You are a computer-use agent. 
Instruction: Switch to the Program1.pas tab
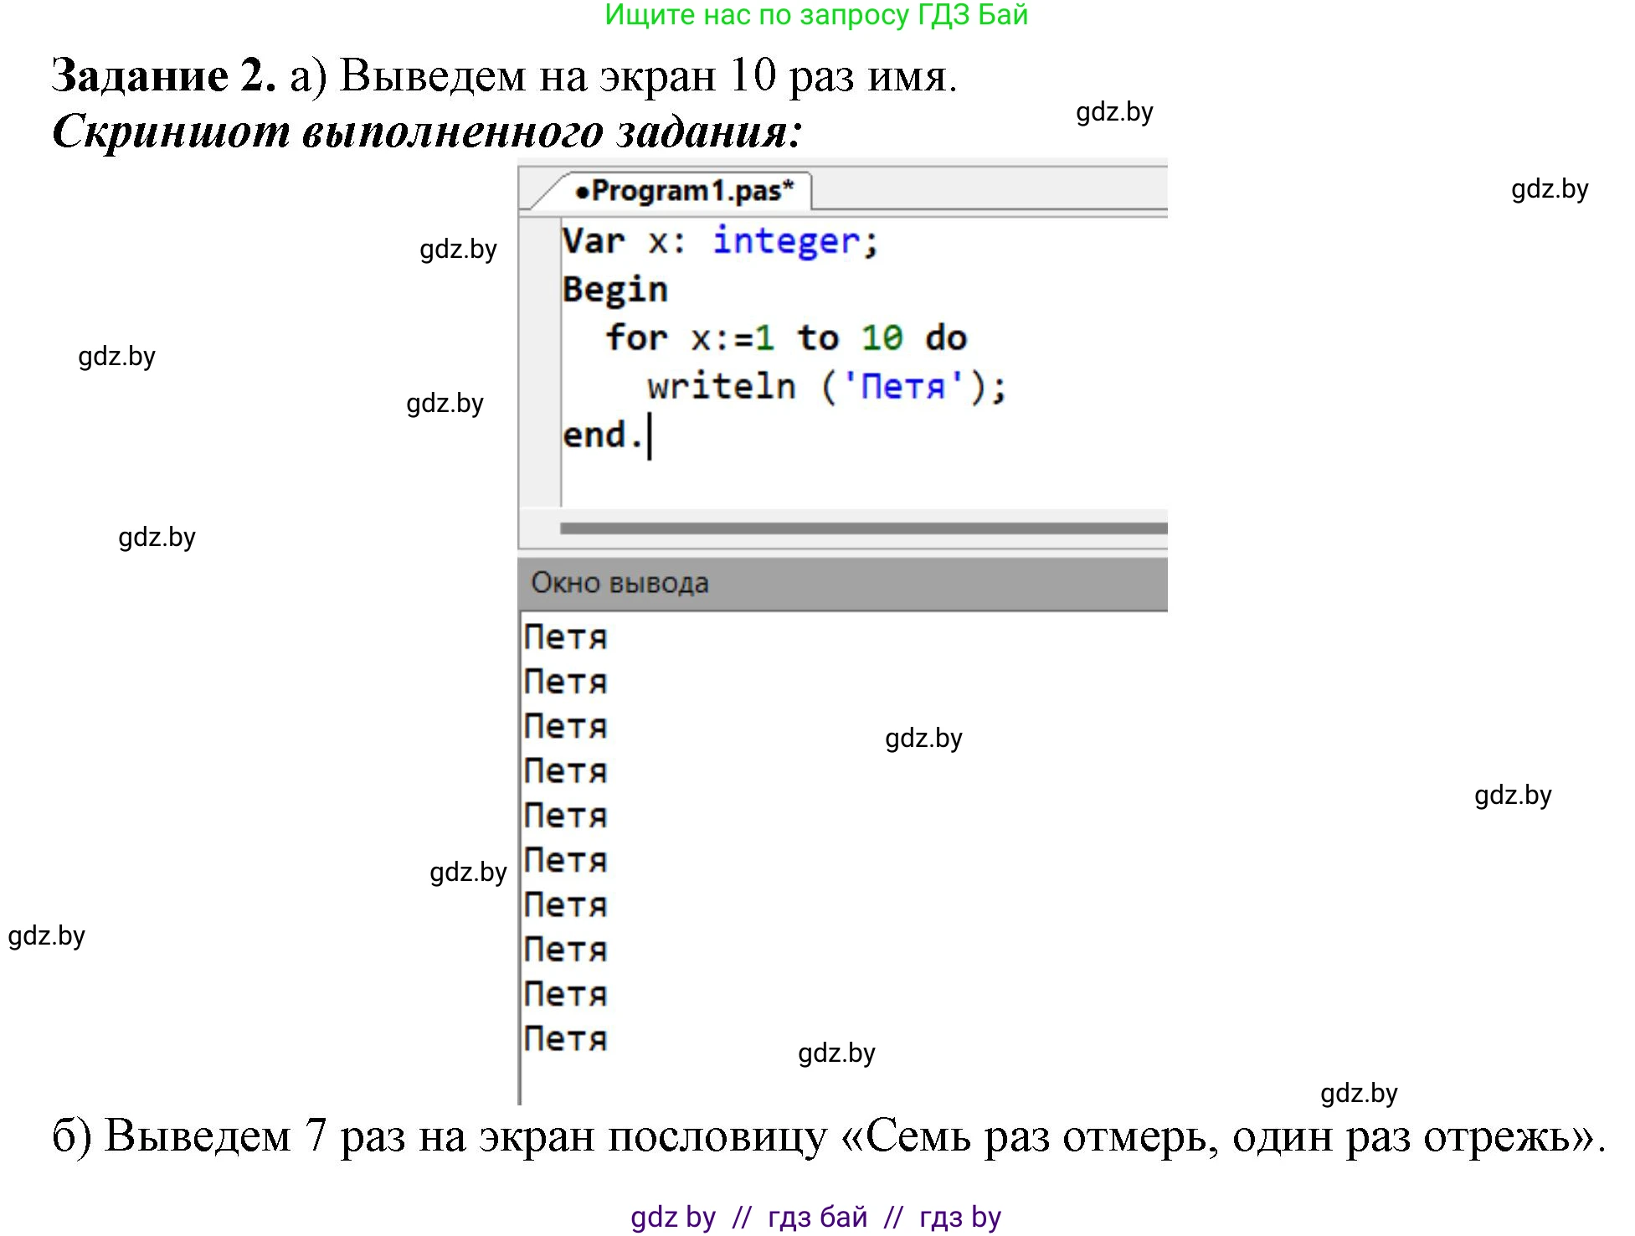685,191
